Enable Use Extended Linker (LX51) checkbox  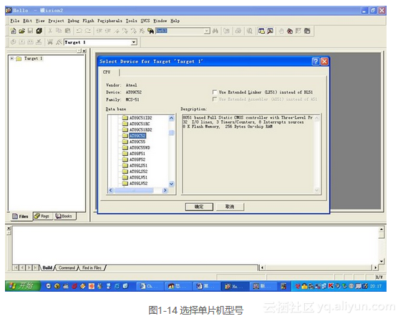(215, 92)
